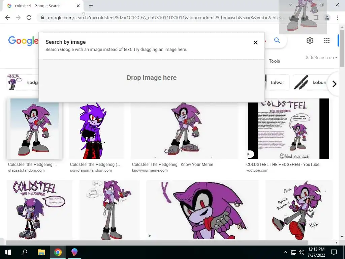Click the forward navigation arrow

coord(18,18)
